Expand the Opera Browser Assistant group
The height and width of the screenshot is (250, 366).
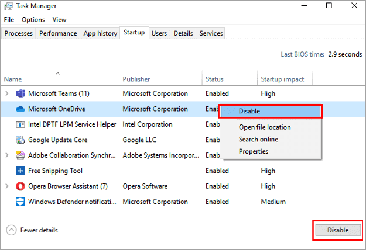[x=7, y=186]
